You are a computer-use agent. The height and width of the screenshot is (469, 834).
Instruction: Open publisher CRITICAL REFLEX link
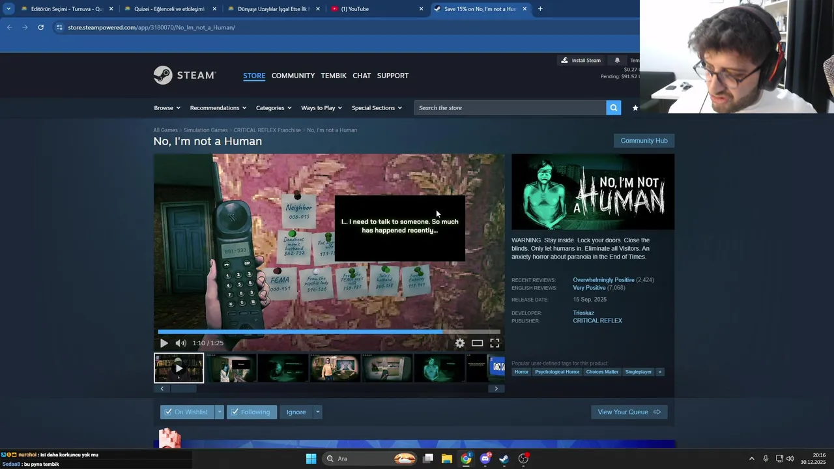tap(597, 320)
